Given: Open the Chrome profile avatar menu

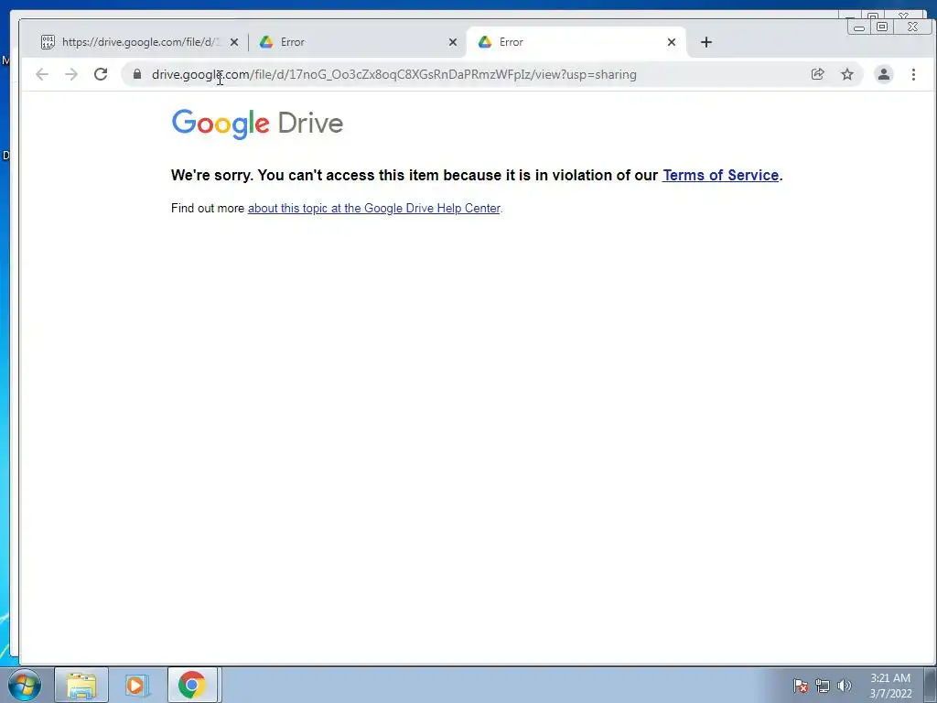Looking at the screenshot, I should click(884, 74).
